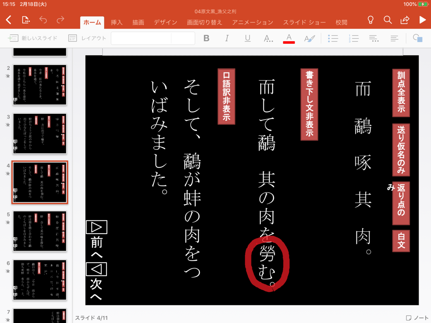
Task: Open the search magnifier
Action: (x=388, y=20)
